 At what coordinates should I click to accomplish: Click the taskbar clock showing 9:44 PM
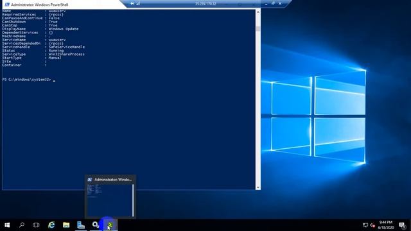[x=386, y=225]
